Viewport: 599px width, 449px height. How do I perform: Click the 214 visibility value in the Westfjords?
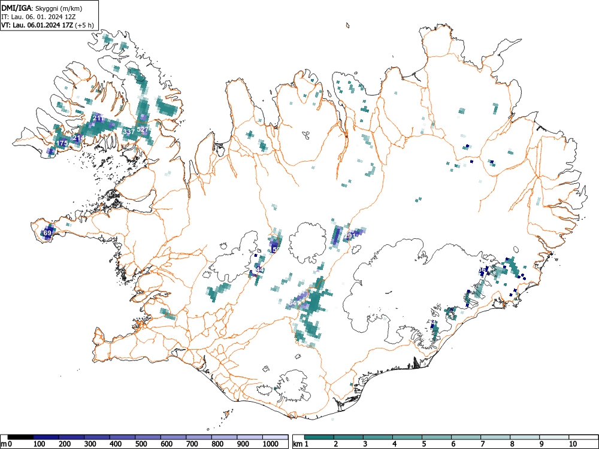click(x=78, y=138)
